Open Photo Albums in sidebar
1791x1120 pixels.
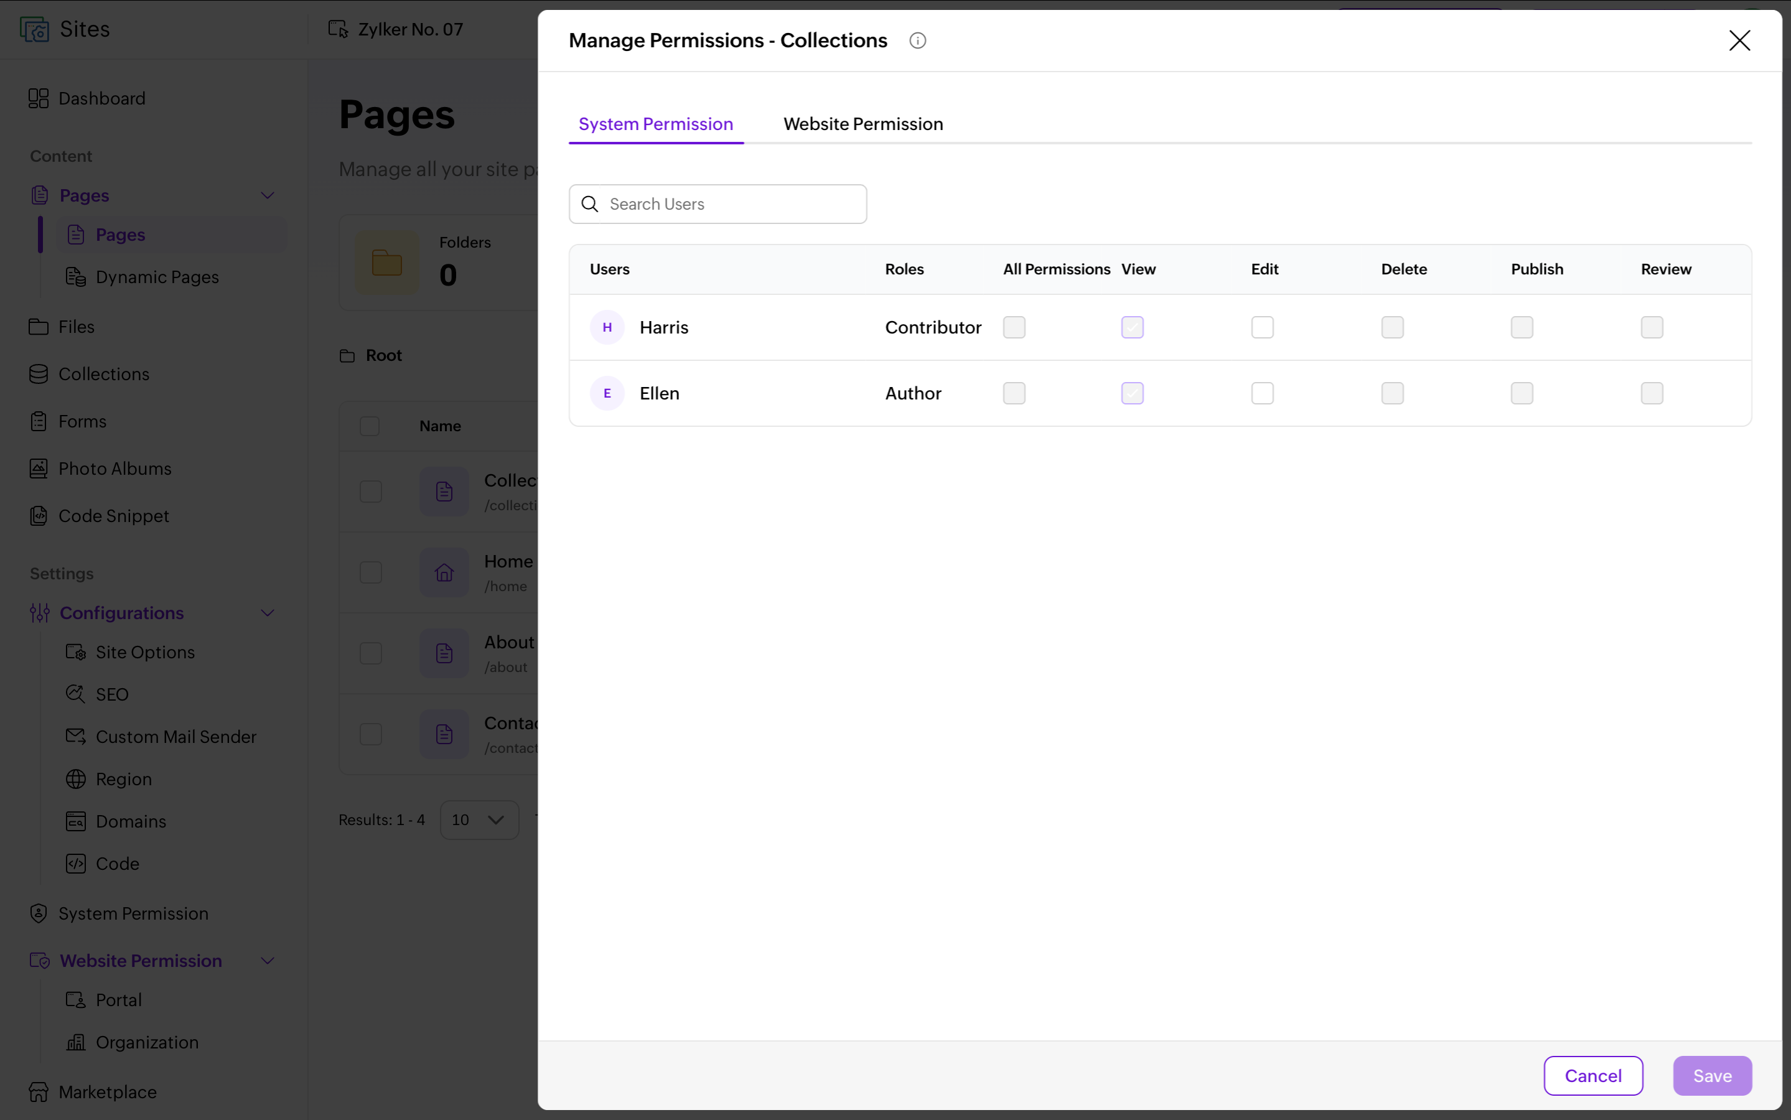(100, 469)
